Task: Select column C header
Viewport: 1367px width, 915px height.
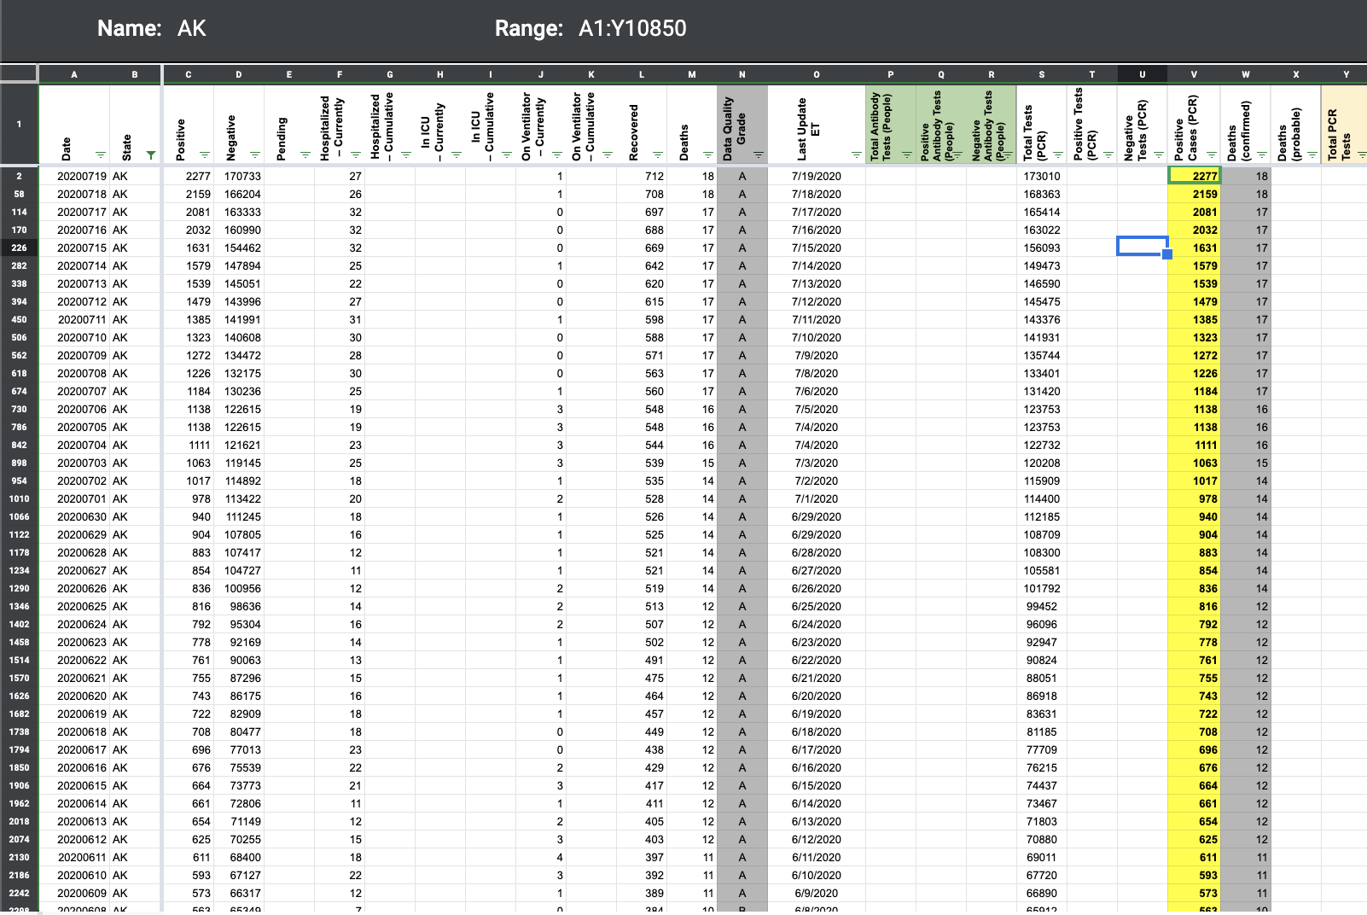Action: (189, 74)
